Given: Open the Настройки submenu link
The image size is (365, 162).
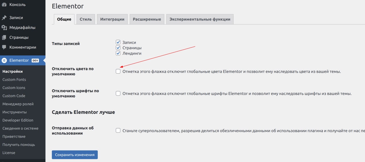Looking at the screenshot, I should tap(13, 71).
